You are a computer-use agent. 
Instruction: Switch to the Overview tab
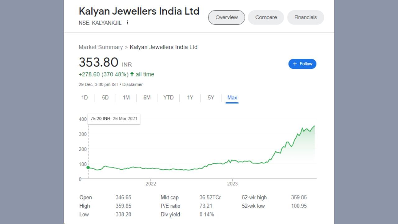(226, 17)
